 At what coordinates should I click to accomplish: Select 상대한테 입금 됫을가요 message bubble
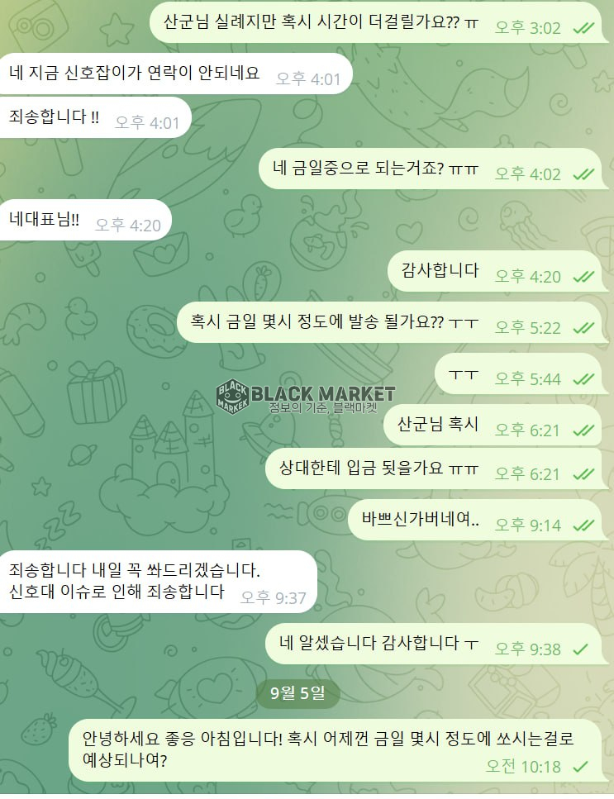point(436,468)
